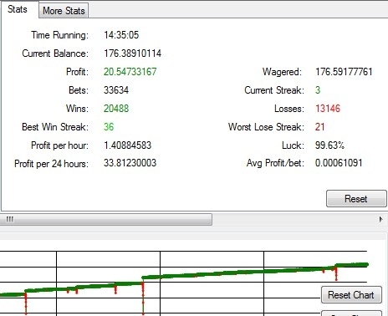
Task: Select the Time Running value 14:35:05
Action: coord(121,35)
